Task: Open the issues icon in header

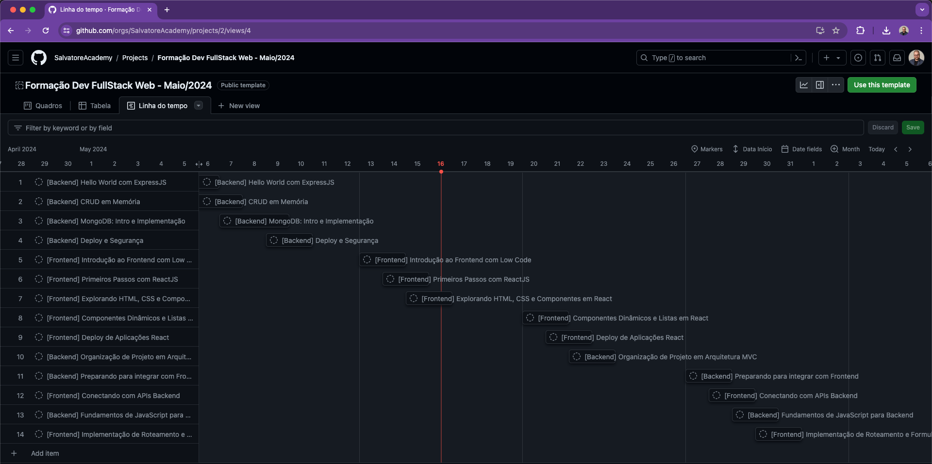Action: 858,58
